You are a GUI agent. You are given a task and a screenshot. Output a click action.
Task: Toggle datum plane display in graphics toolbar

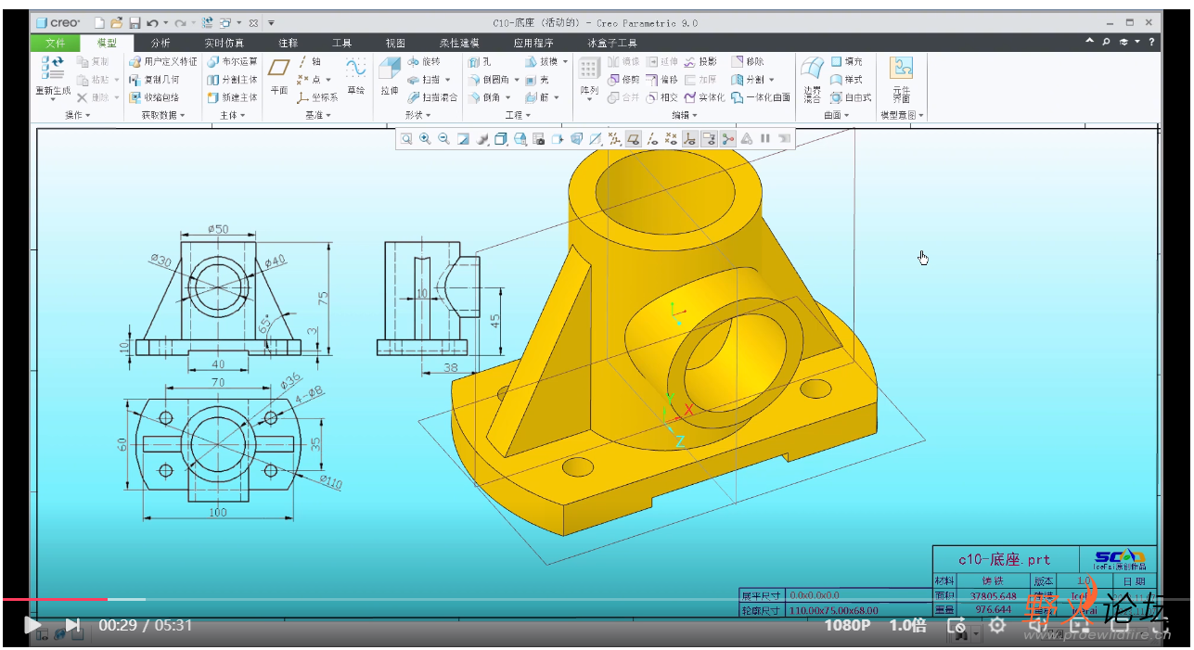click(x=634, y=139)
